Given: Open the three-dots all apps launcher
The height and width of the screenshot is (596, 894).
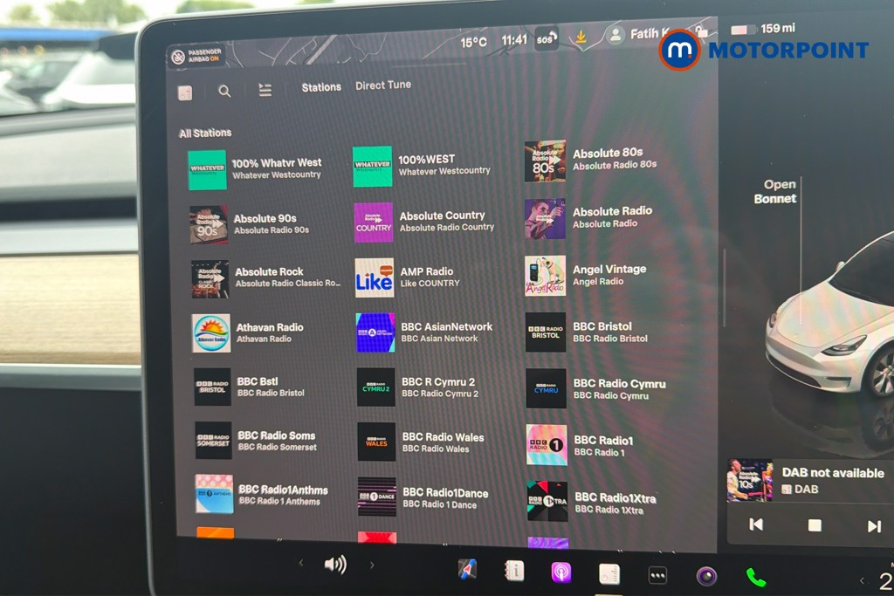Looking at the screenshot, I should point(657,575).
